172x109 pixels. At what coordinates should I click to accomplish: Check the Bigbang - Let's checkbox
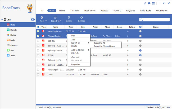click(38, 60)
